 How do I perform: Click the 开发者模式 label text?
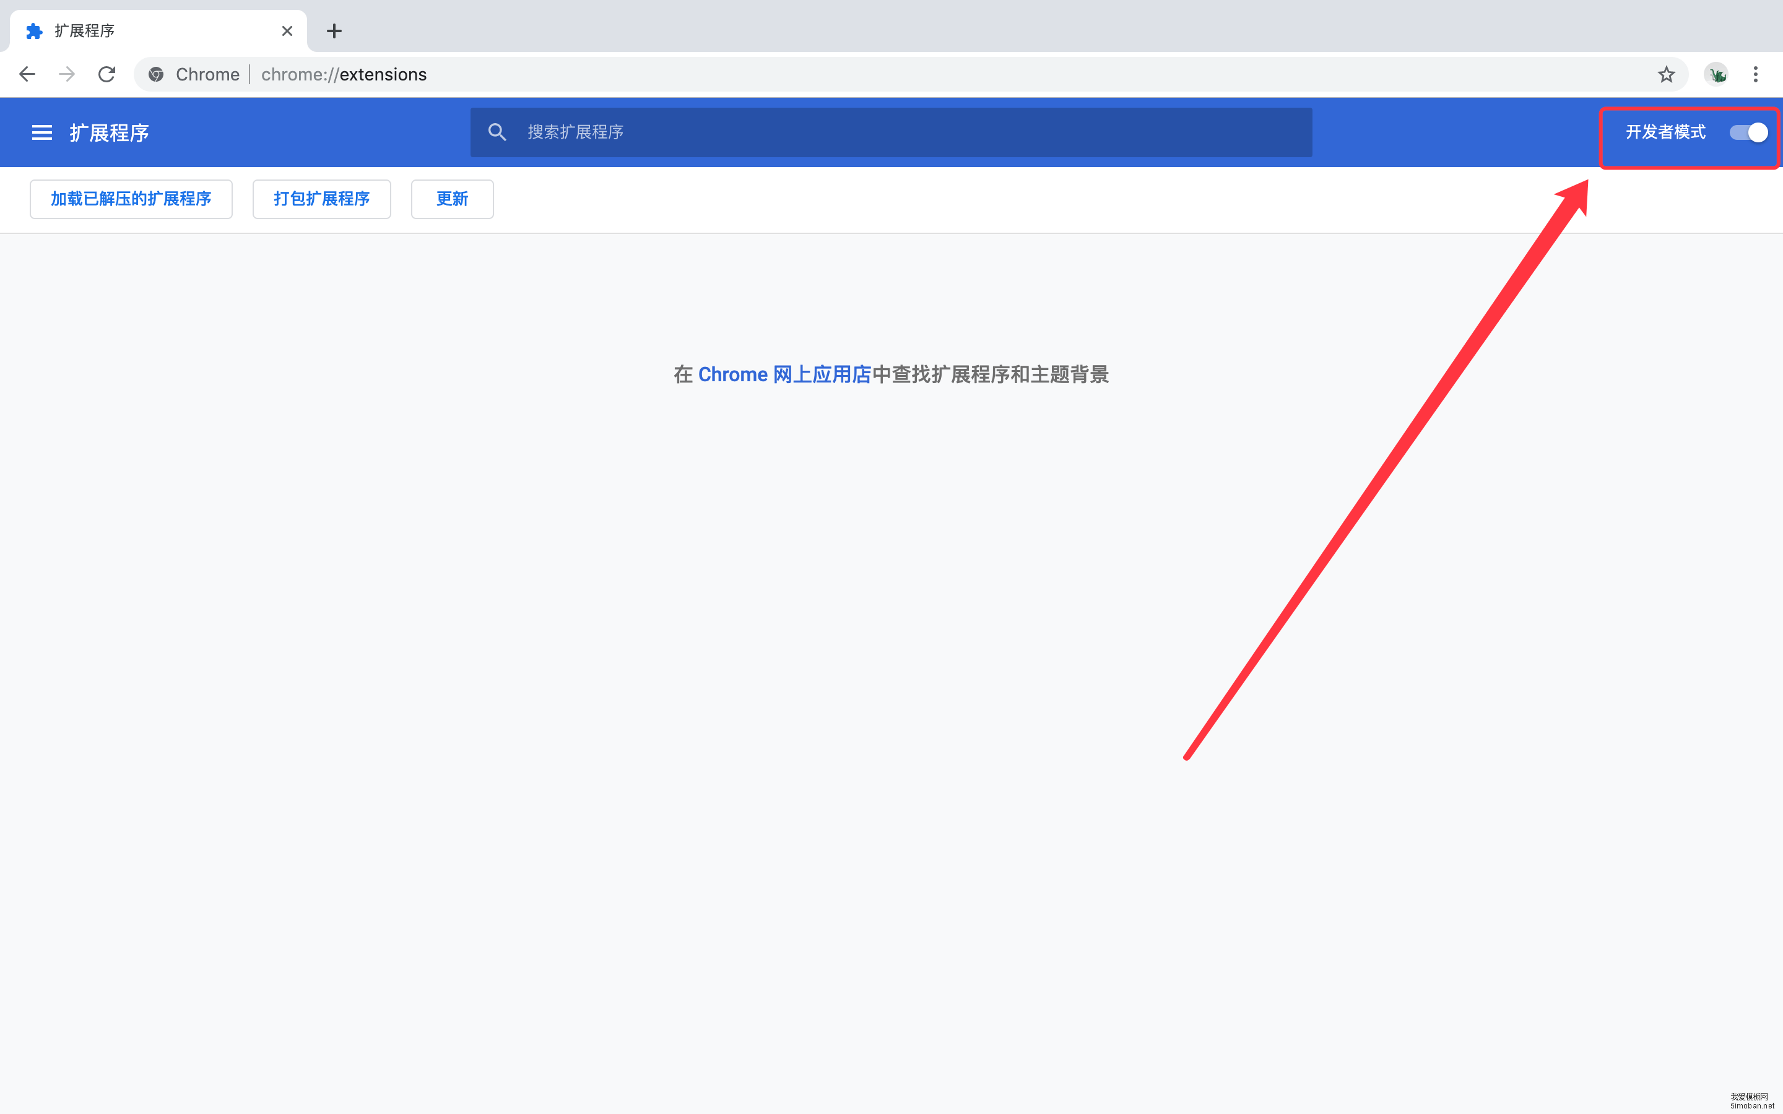1665,132
